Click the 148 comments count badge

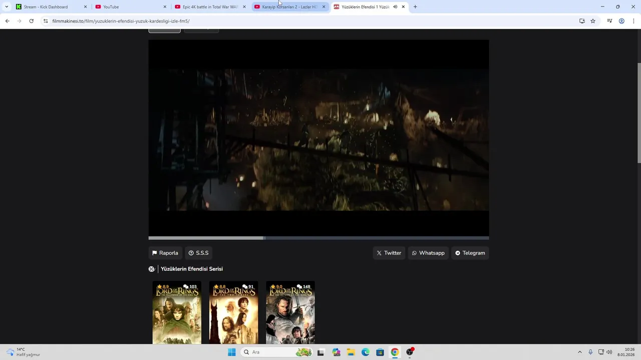304,287
